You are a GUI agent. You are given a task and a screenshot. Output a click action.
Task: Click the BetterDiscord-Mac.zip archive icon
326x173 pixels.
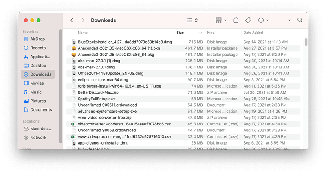click(x=74, y=92)
